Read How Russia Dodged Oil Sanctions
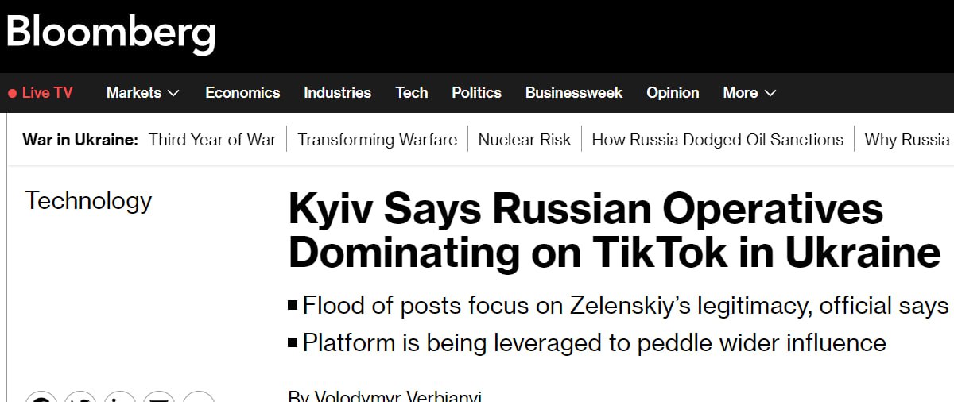Viewport: 954px width, 402px height. pos(718,140)
